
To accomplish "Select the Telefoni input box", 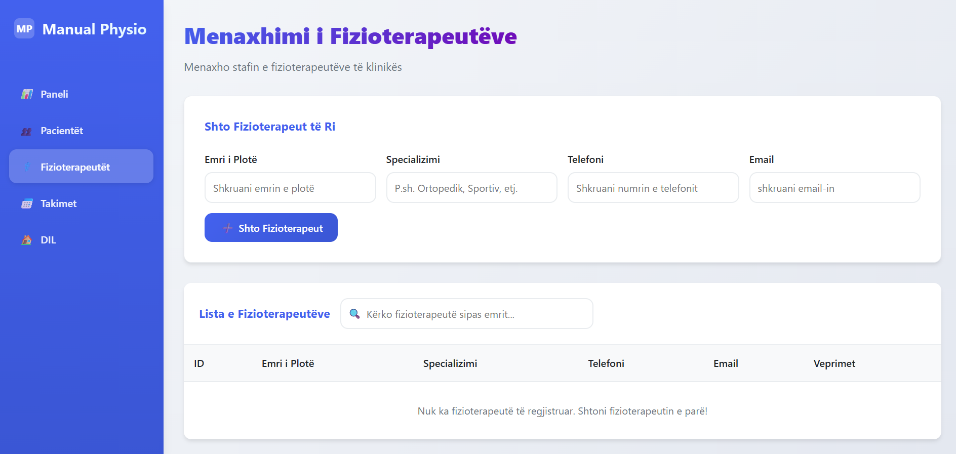I will pyautogui.click(x=653, y=188).
